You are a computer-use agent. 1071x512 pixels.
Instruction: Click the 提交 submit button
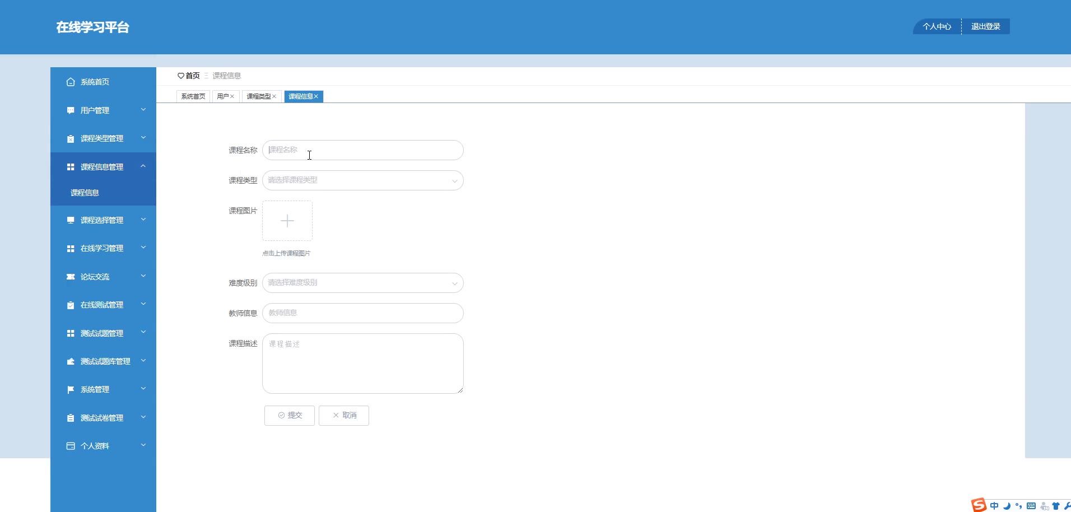click(x=290, y=416)
